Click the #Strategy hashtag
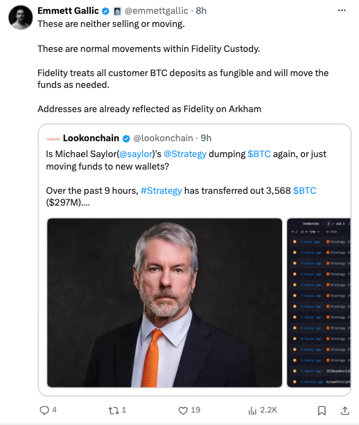 pos(161,190)
